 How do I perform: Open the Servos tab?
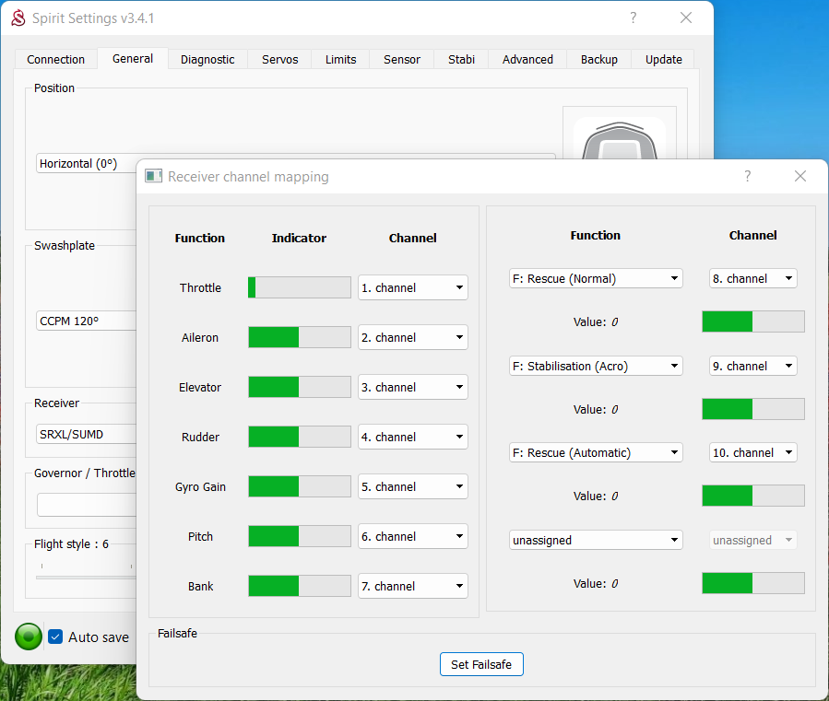click(279, 59)
